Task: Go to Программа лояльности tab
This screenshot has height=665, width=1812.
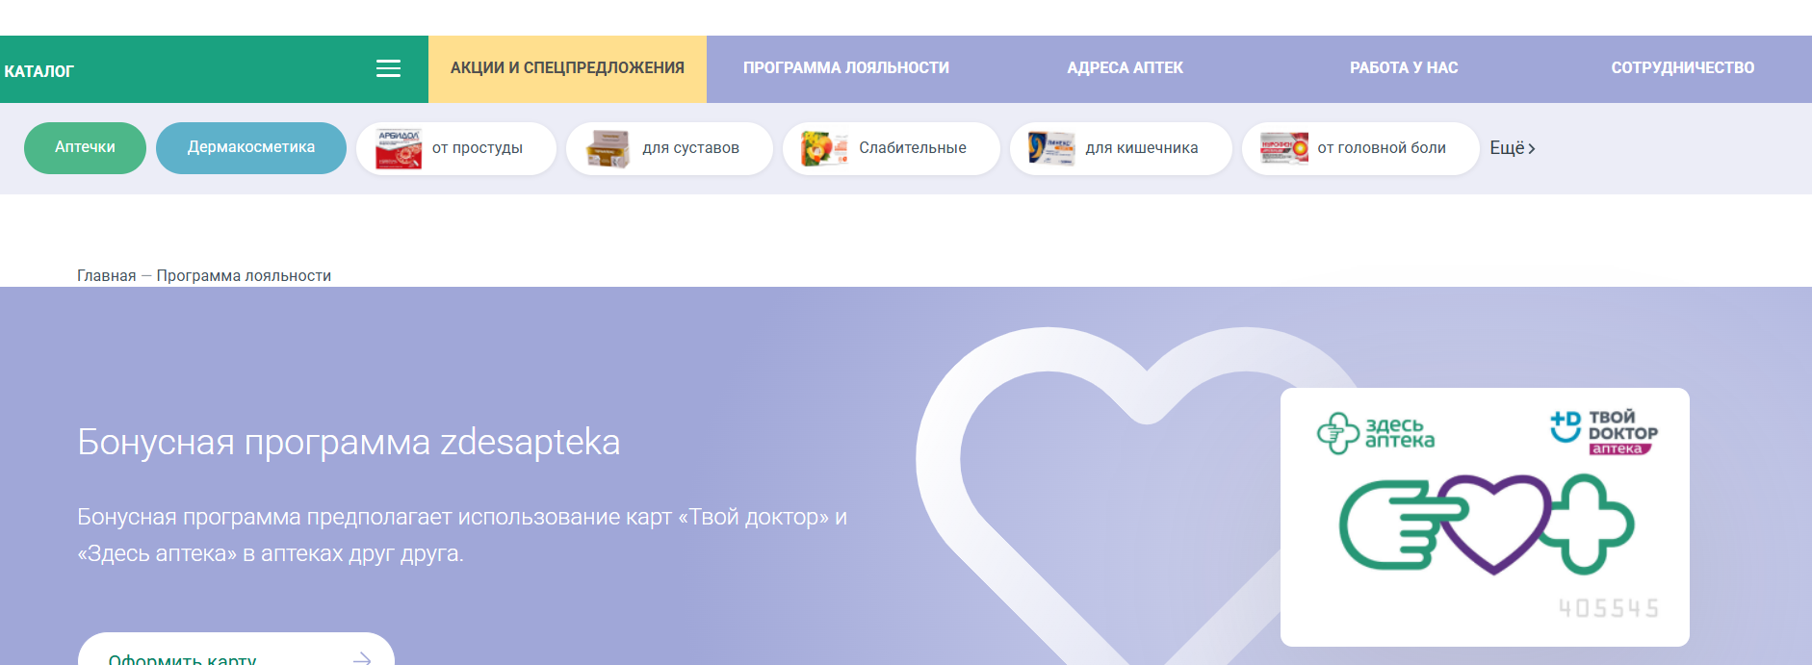Action: pyautogui.click(x=846, y=69)
